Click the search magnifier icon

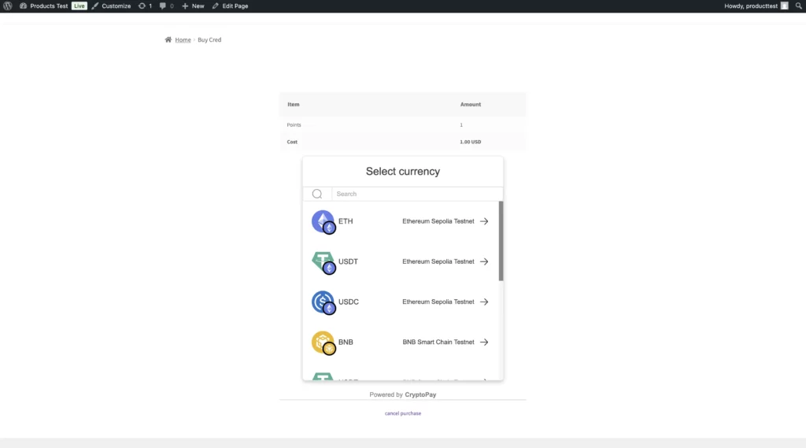coord(317,194)
